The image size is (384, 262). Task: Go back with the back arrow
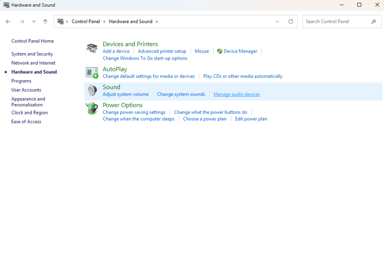pyautogui.click(x=9, y=22)
